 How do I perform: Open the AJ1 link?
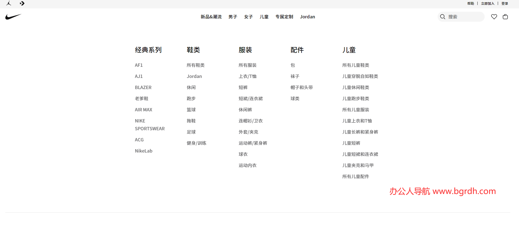(x=139, y=76)
